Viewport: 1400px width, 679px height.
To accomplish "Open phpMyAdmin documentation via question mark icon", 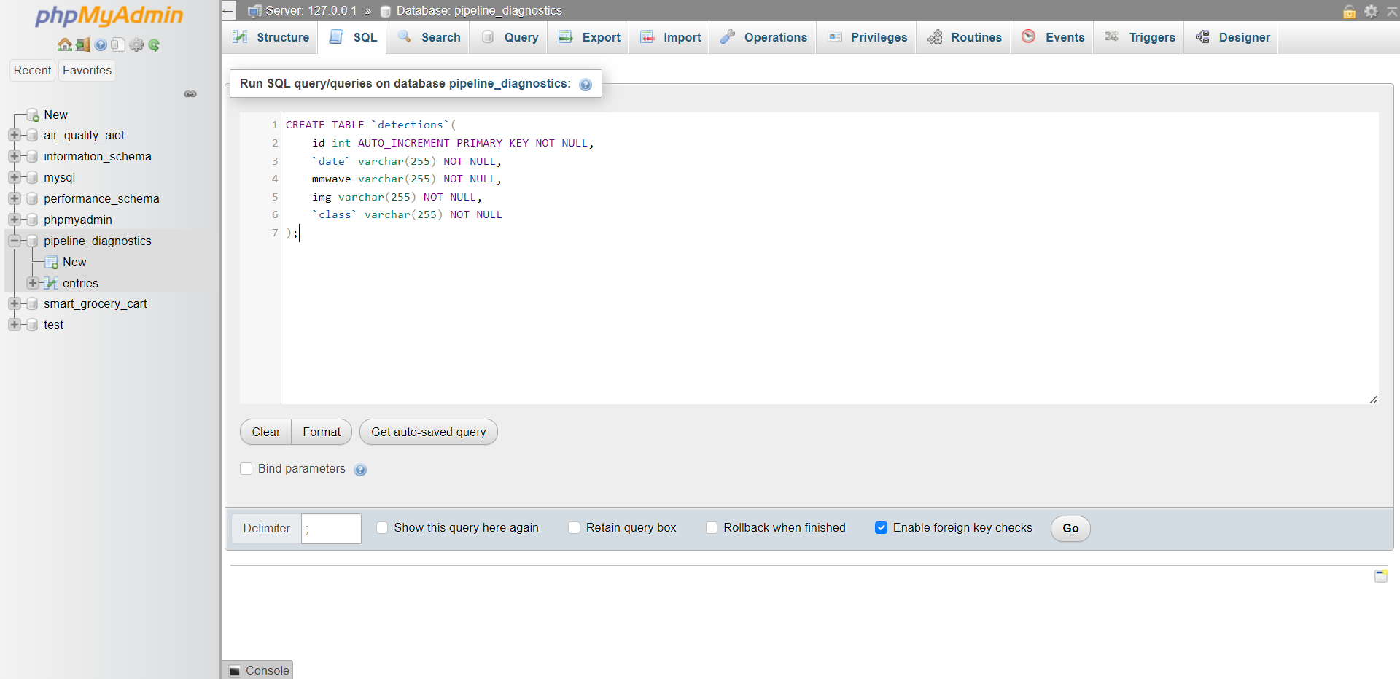I will click(99, 44).
